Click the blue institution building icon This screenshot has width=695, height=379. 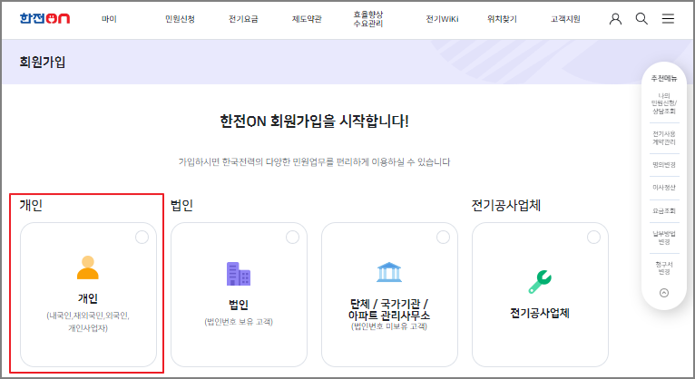click(389, 272)
